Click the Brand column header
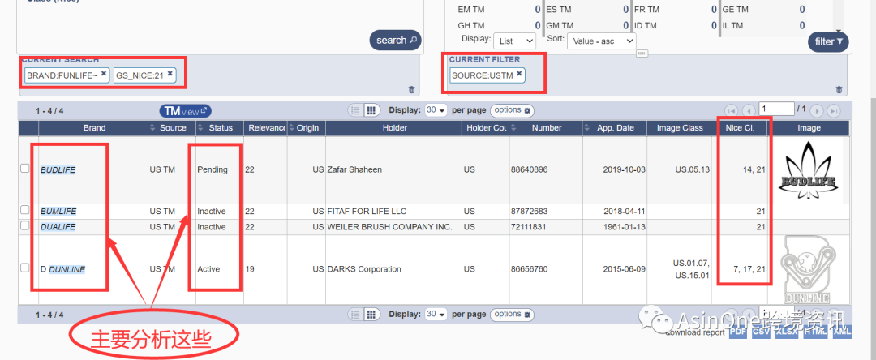876x360 pixels. point(94,128)
